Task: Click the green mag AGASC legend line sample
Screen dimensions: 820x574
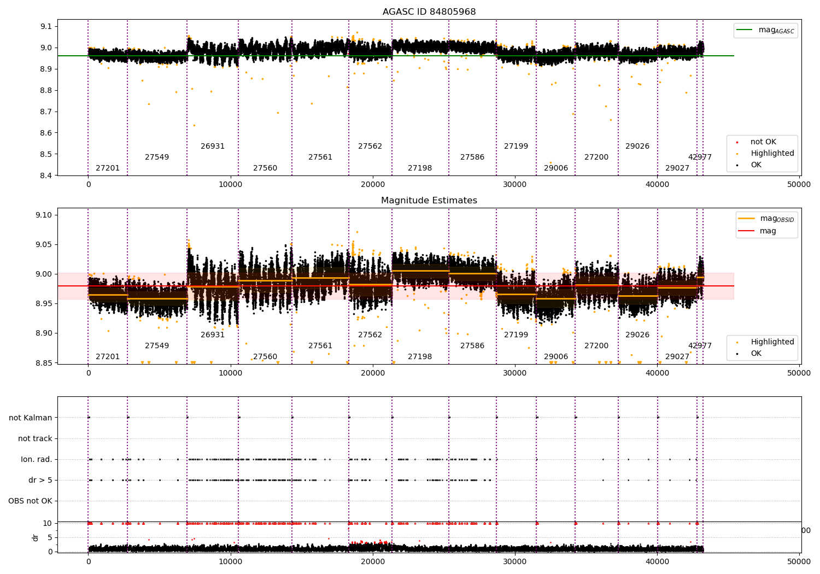Action: pyautogui.click(x=745, y=30)
